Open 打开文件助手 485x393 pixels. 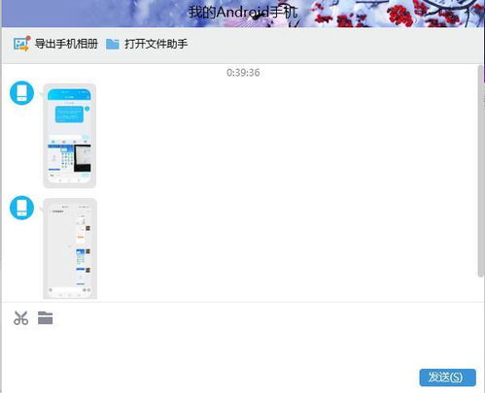click(x=156, y=44)
